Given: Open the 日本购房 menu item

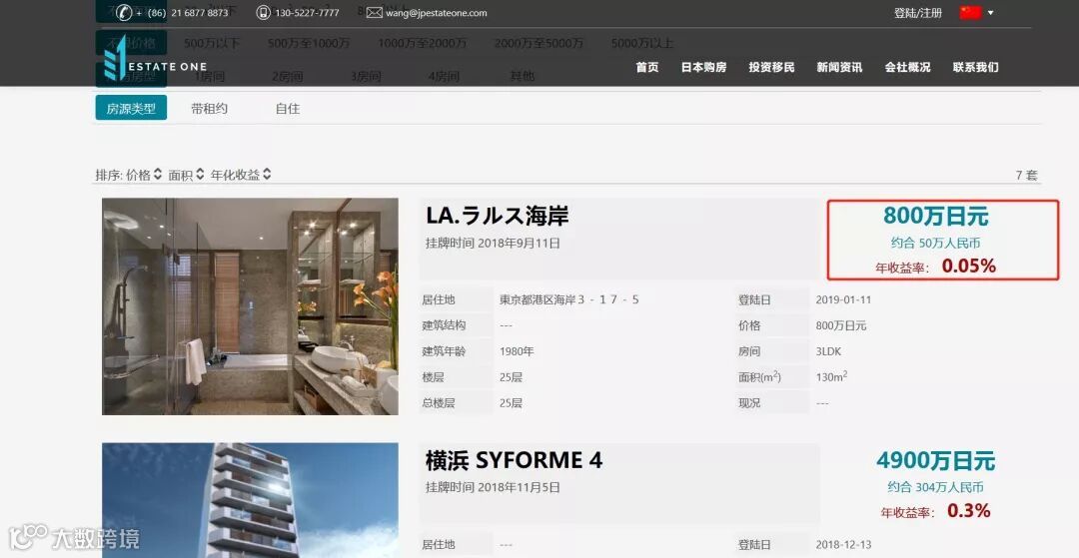Looking at the screenshot, I should [x=704, y=67].
